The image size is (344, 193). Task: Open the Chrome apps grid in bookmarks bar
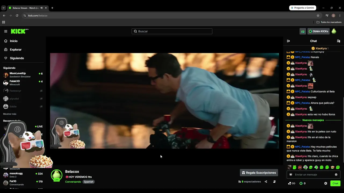coord(3,22)
